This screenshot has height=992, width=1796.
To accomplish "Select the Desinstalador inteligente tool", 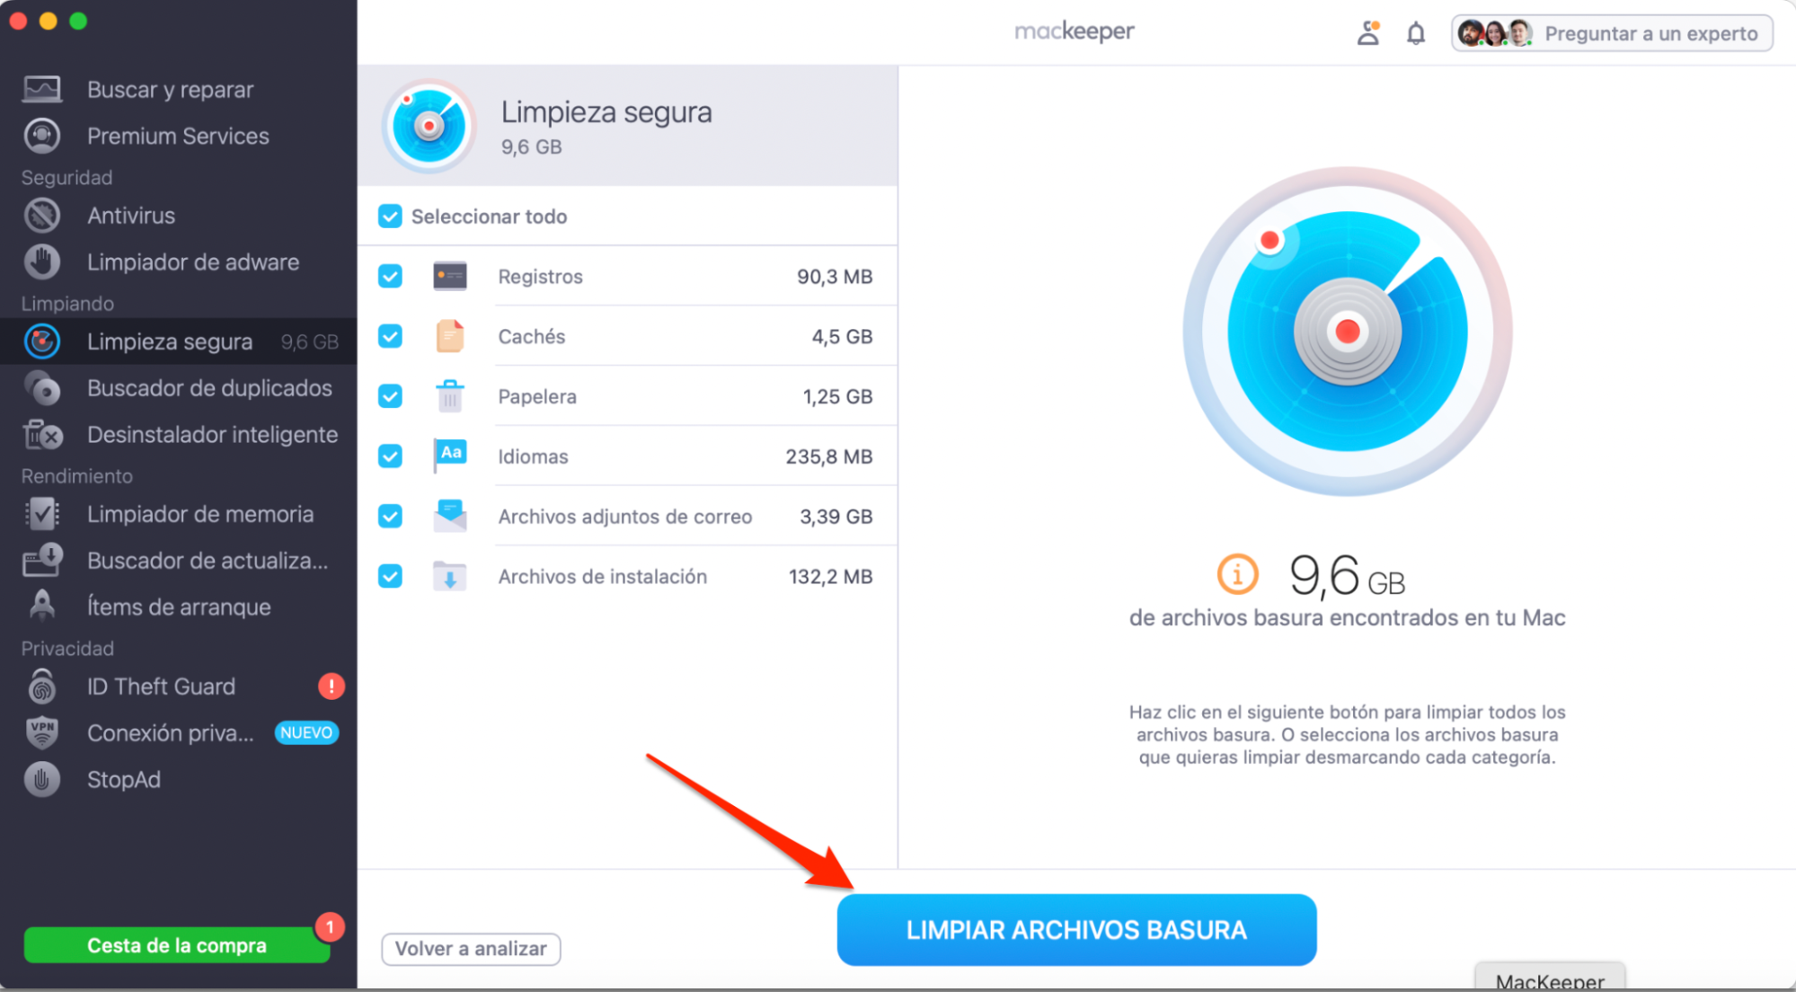I will (x=212, y=434).
